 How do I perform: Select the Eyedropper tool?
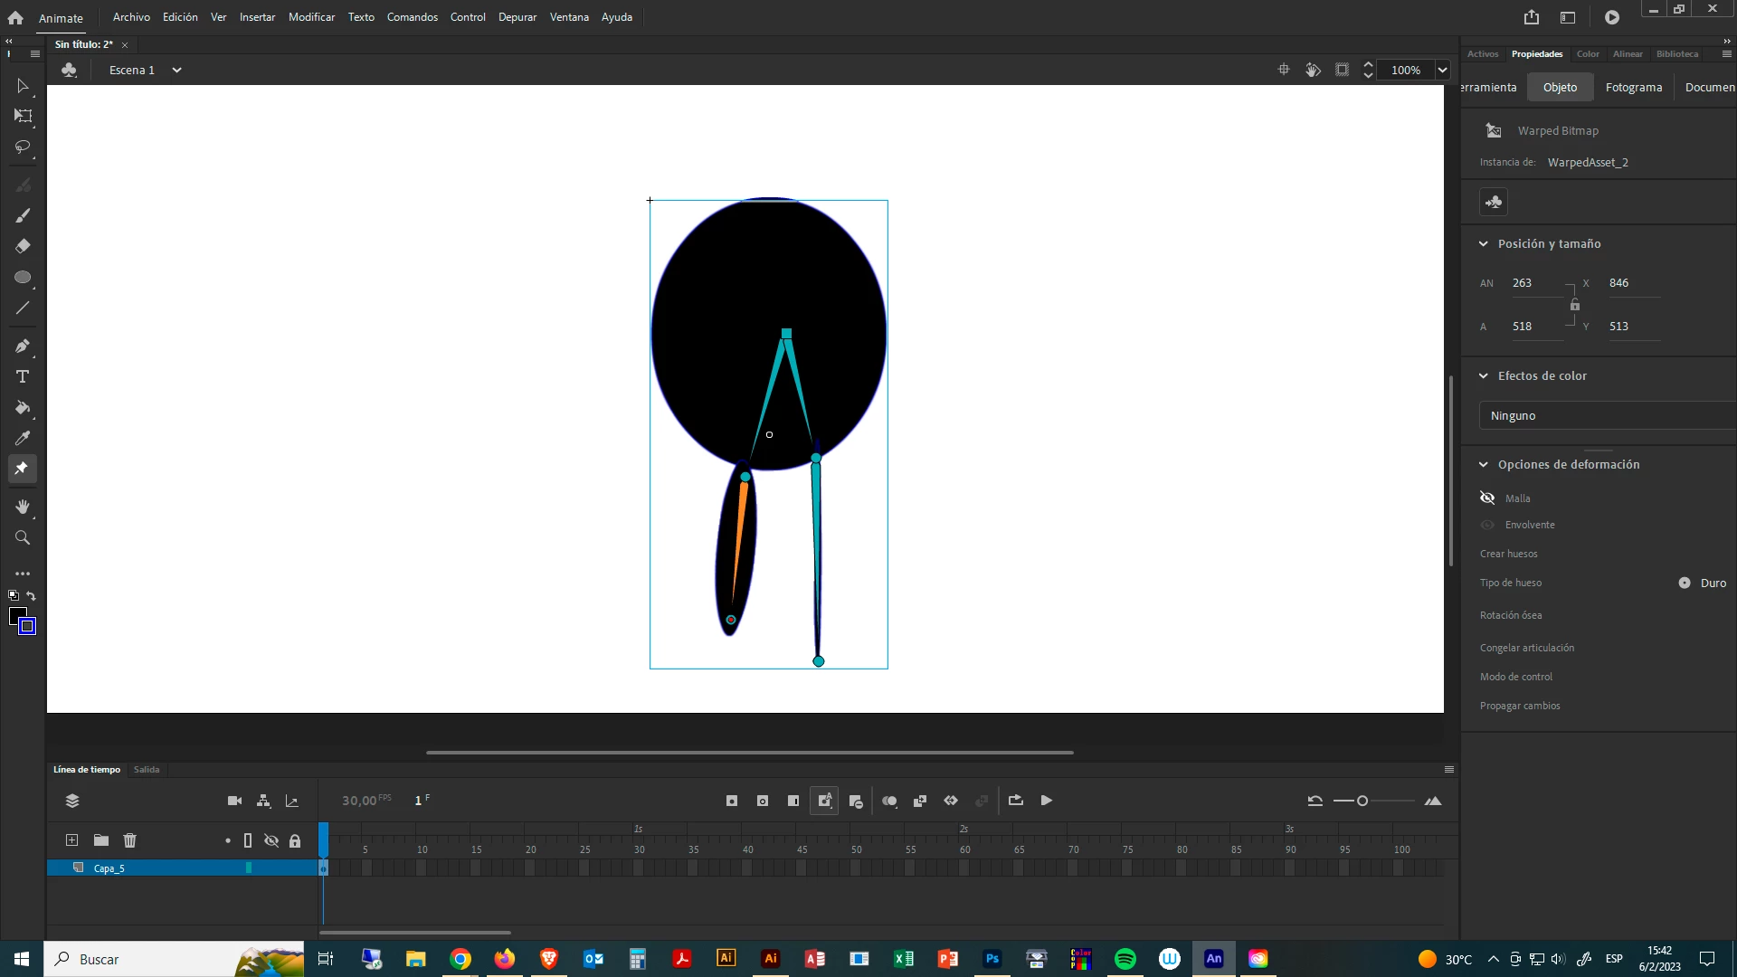23,439
